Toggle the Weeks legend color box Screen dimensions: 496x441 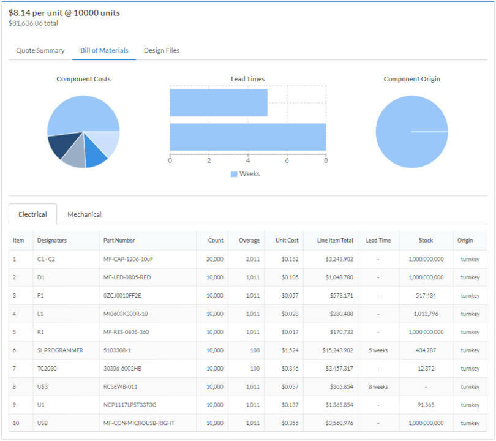234,174
